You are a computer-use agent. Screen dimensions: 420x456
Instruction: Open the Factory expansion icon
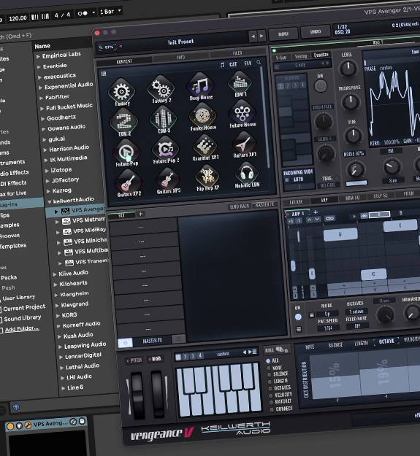[x=122, y=92]
